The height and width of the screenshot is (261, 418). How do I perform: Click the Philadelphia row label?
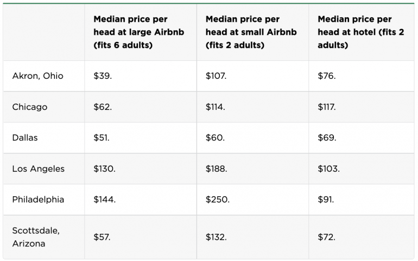pos(38,200)
